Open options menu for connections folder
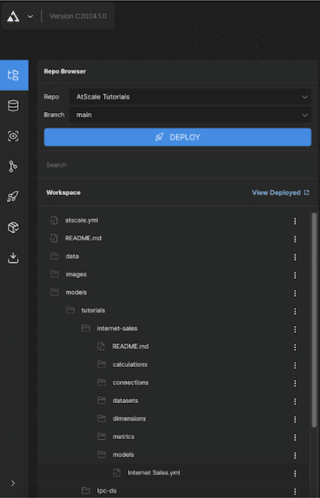 (x=295, y=383)
